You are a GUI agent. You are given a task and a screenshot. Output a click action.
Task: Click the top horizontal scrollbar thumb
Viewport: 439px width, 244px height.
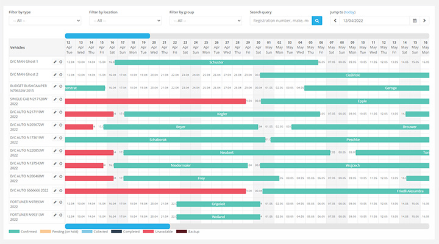point(107,36)
